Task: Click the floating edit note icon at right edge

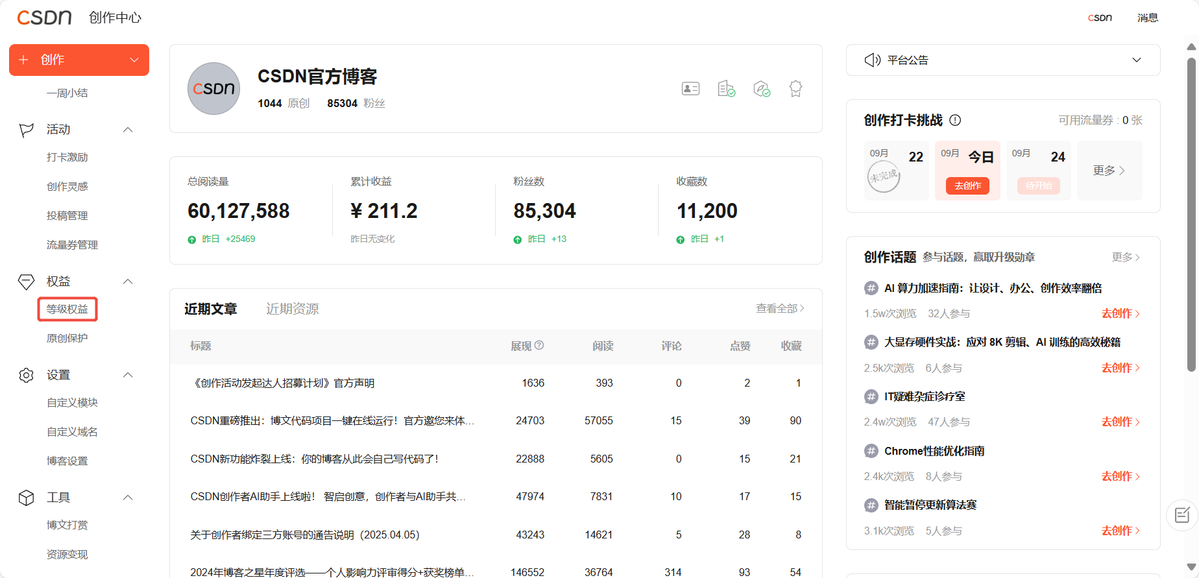Action: pyautogui.click(x=1182, y=515)
